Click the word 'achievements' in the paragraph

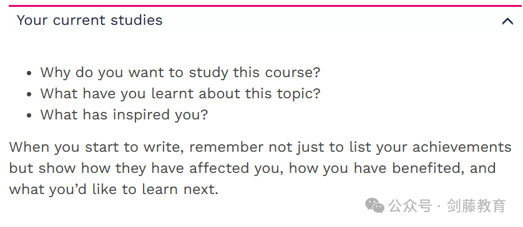click(462, 147)
